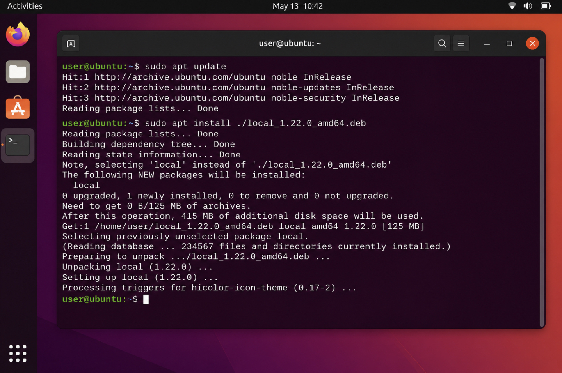Viewport: 562px width, 373px height.
Task: Click 'Setting up local (1.22.0)' line
Action: pos(140,278)
